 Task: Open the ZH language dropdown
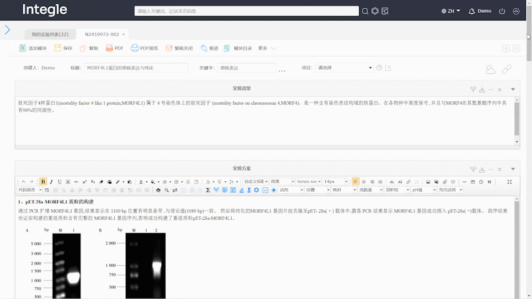click(x=451, y=11)
